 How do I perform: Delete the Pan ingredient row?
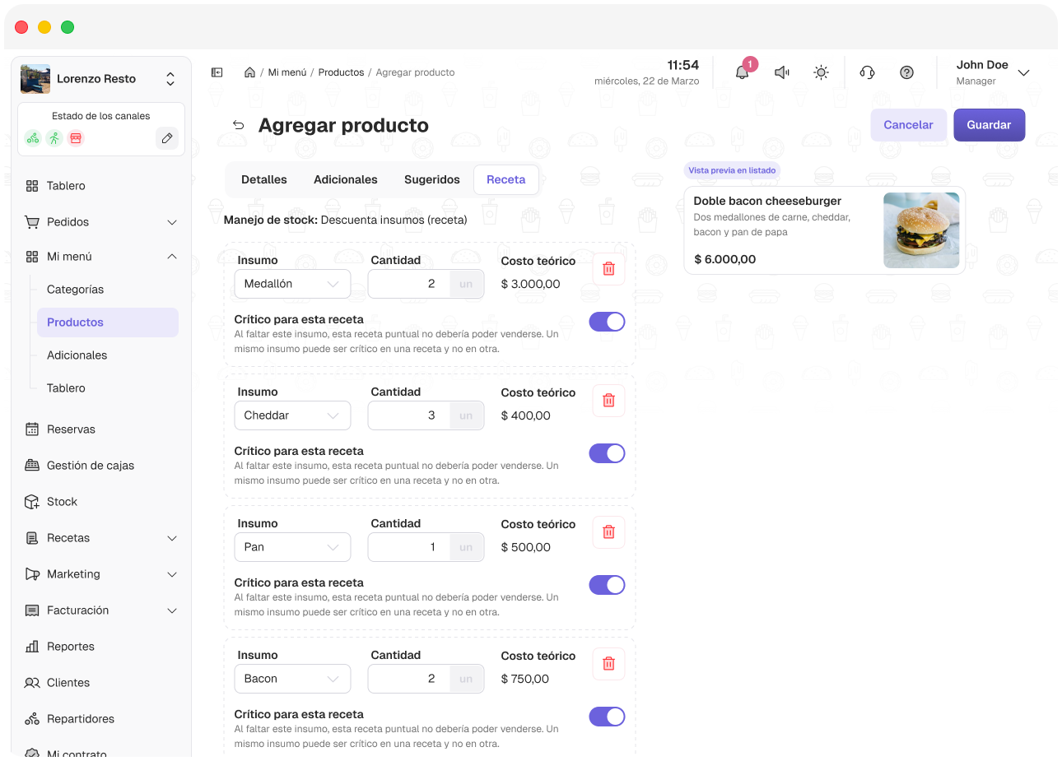coord(609,532)
